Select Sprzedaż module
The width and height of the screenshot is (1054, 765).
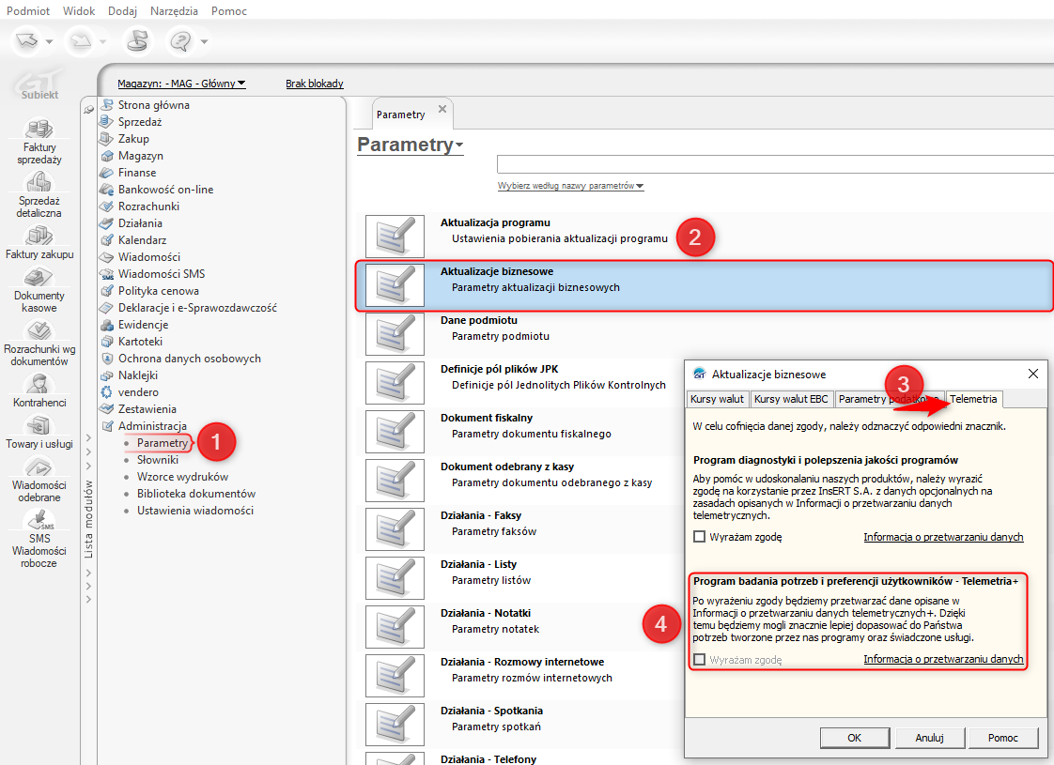pyautogui.click(x=140, y=122)
